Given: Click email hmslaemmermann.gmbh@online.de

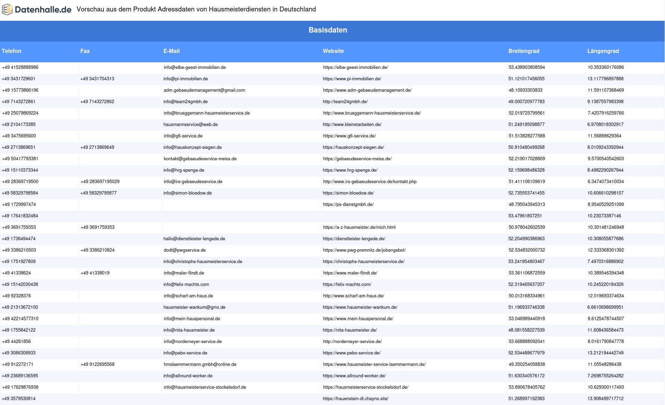Looking at the screenshot, I should pyautogui.click(x=200, y=364).
